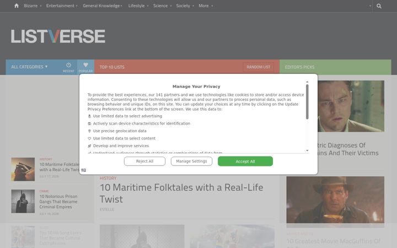Open the Leonardo DiCaprio article thumbnail
This screenshot has height=248, width=397.
[351, 106]
